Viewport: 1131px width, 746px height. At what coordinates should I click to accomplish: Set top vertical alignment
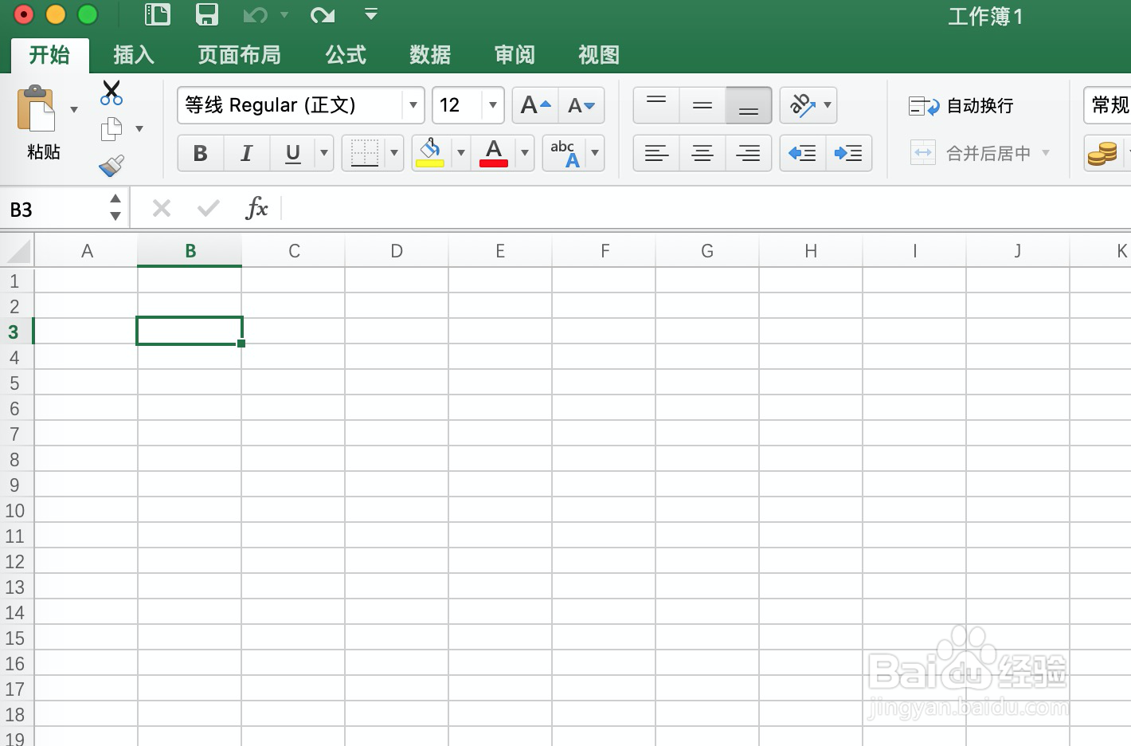pos(656,105)
